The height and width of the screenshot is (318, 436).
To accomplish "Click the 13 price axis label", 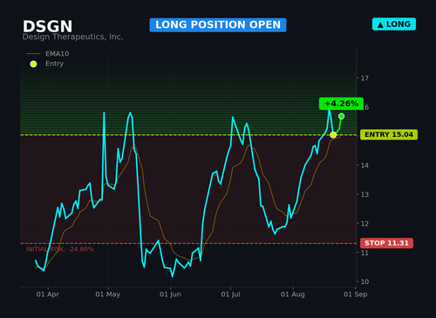I will click(364, 194).
